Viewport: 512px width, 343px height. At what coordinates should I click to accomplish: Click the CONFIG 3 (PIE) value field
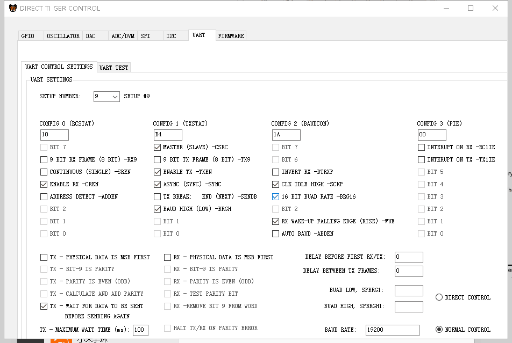pos(432,135)
